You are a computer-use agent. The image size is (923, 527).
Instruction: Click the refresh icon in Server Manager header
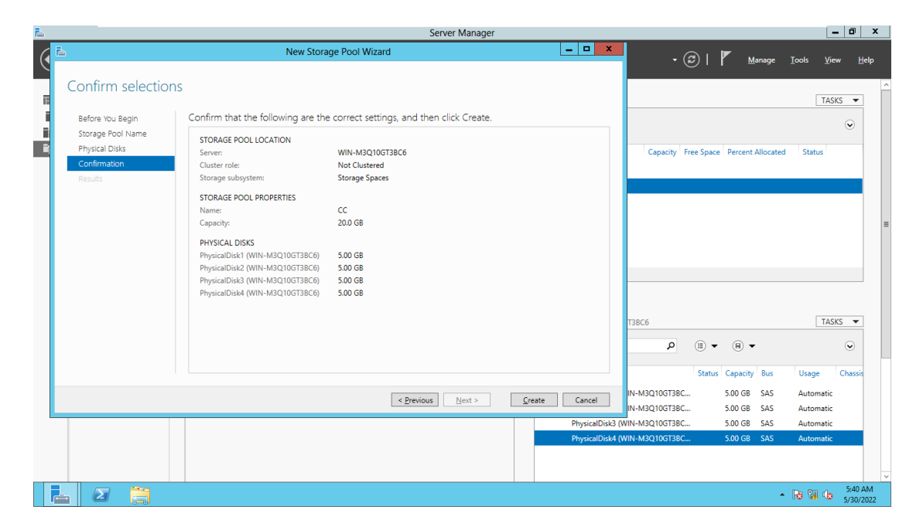coord(692,59)
